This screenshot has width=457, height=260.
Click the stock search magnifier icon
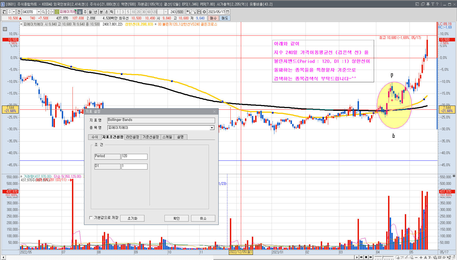pos(43,12)
